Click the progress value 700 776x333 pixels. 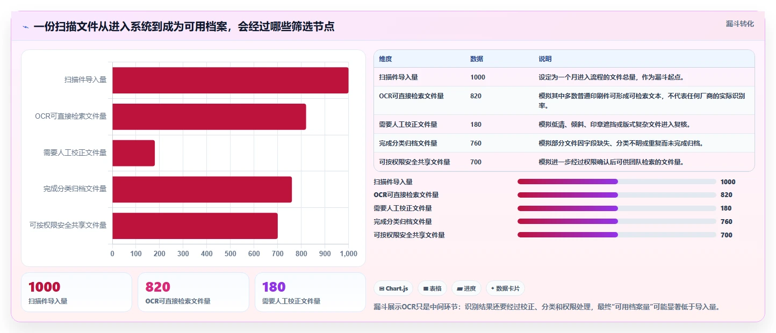727,235
